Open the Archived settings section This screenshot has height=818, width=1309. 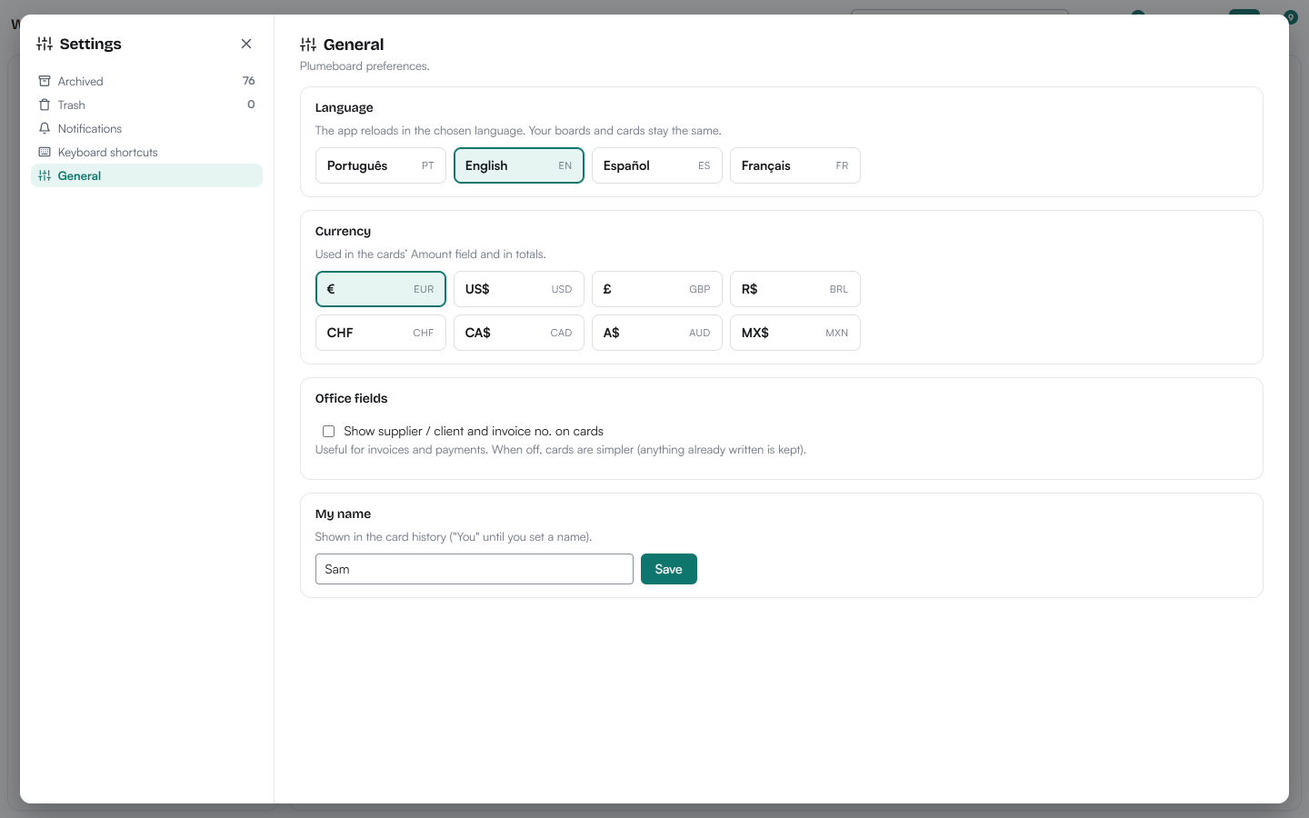pos(146,81)
